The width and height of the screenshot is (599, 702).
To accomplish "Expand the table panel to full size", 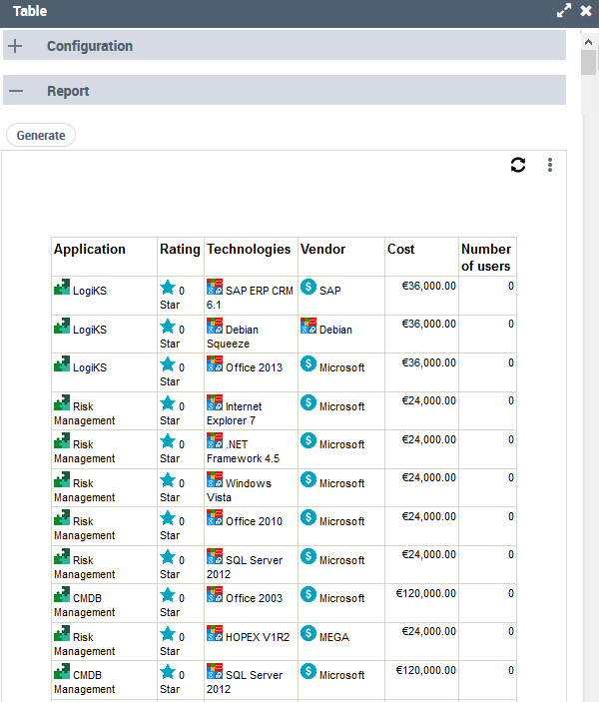I will (x=564, y=11).
